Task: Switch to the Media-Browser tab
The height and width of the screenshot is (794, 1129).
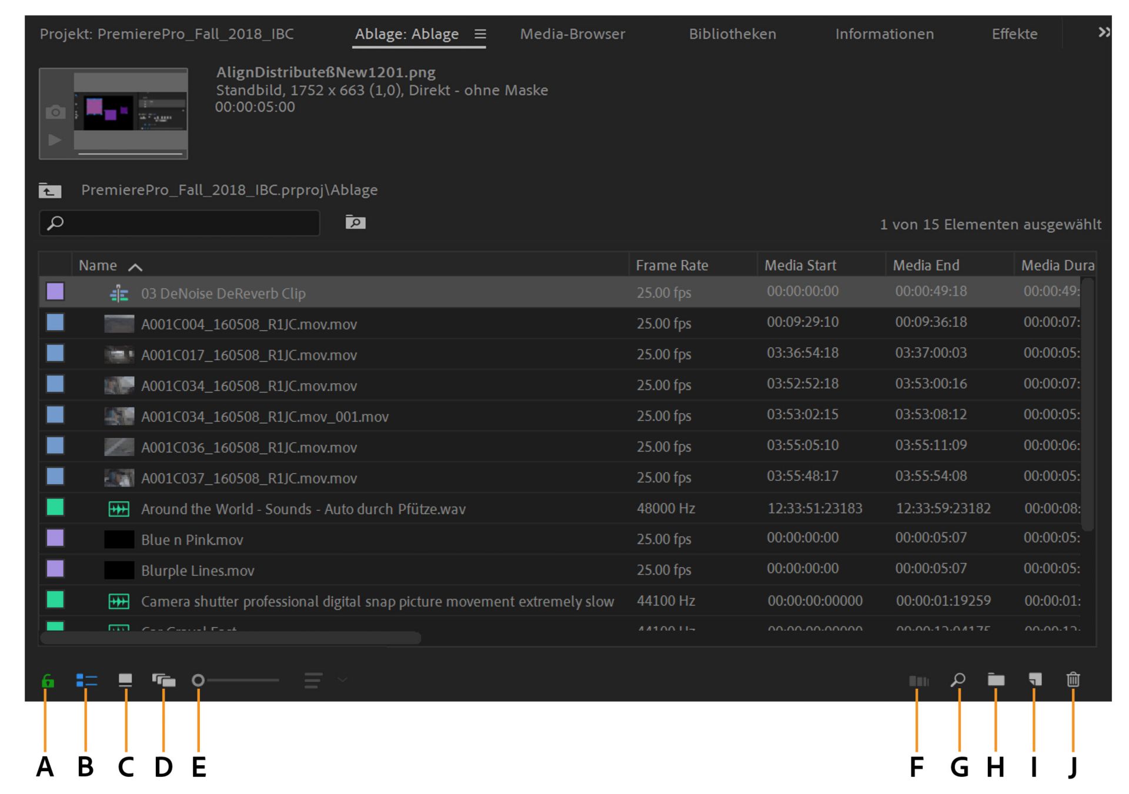Action: tap(572, 34)
